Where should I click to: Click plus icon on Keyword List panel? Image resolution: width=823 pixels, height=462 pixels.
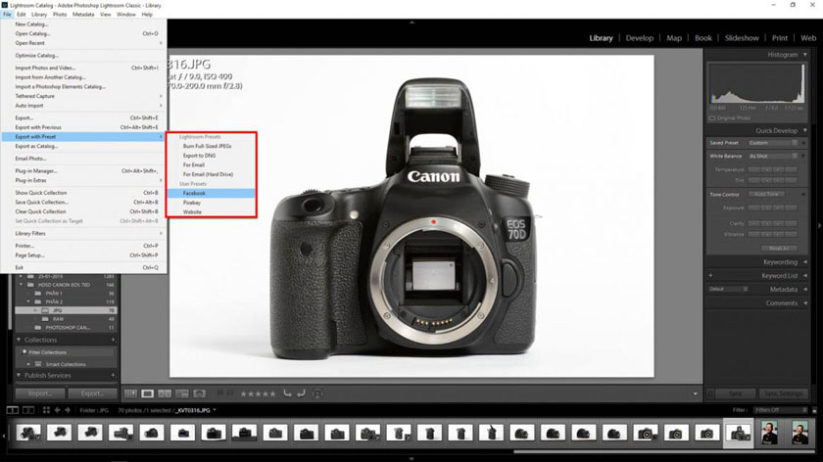pyautogui.click(x=710, y=275)
